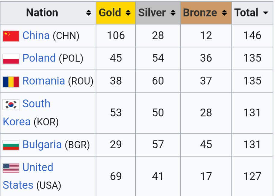Click the gold-colored Gold header cell
The width and height of the screenshot is (277, 196).
pos(110,13)
